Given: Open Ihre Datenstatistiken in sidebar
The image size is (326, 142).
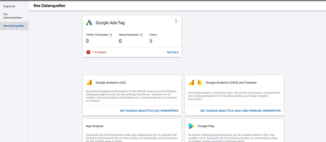Looking at the screenshot, I should click(x=11, y=16).
